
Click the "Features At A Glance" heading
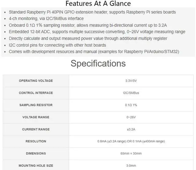point(98,4)
